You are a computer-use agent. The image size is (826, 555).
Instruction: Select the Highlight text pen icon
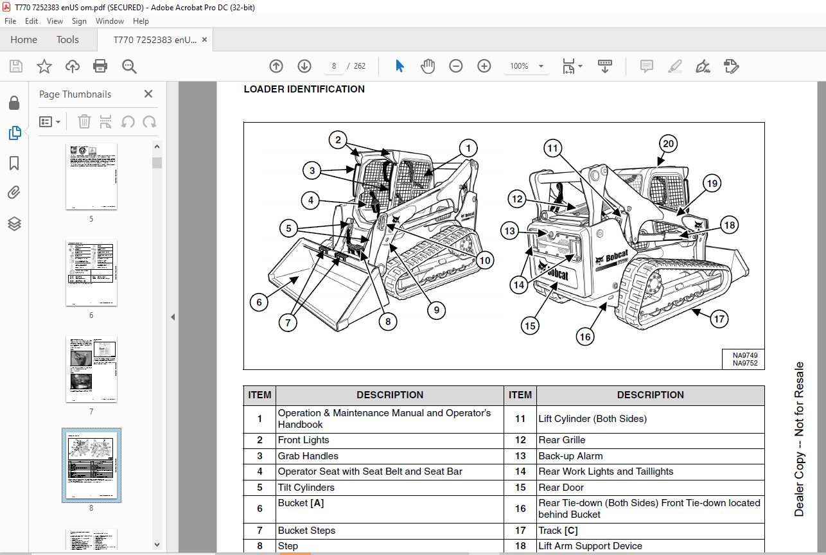[x=675, y=66]
